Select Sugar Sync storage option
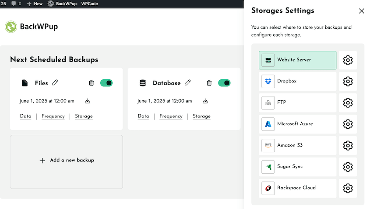370x209 pixels. click(298, 167)
